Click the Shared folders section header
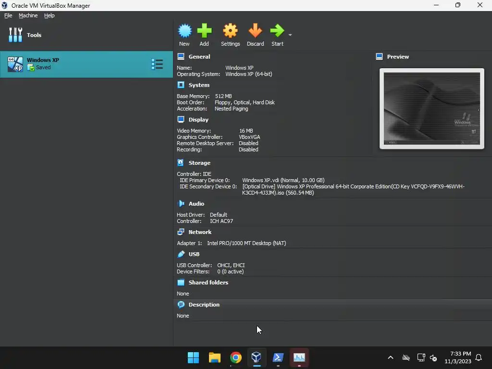Screen dimensions: 492x369 (209, 283)
